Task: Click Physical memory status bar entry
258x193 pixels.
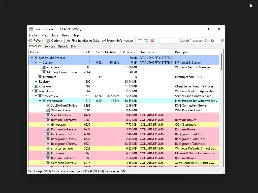Action: pos(81,171)
